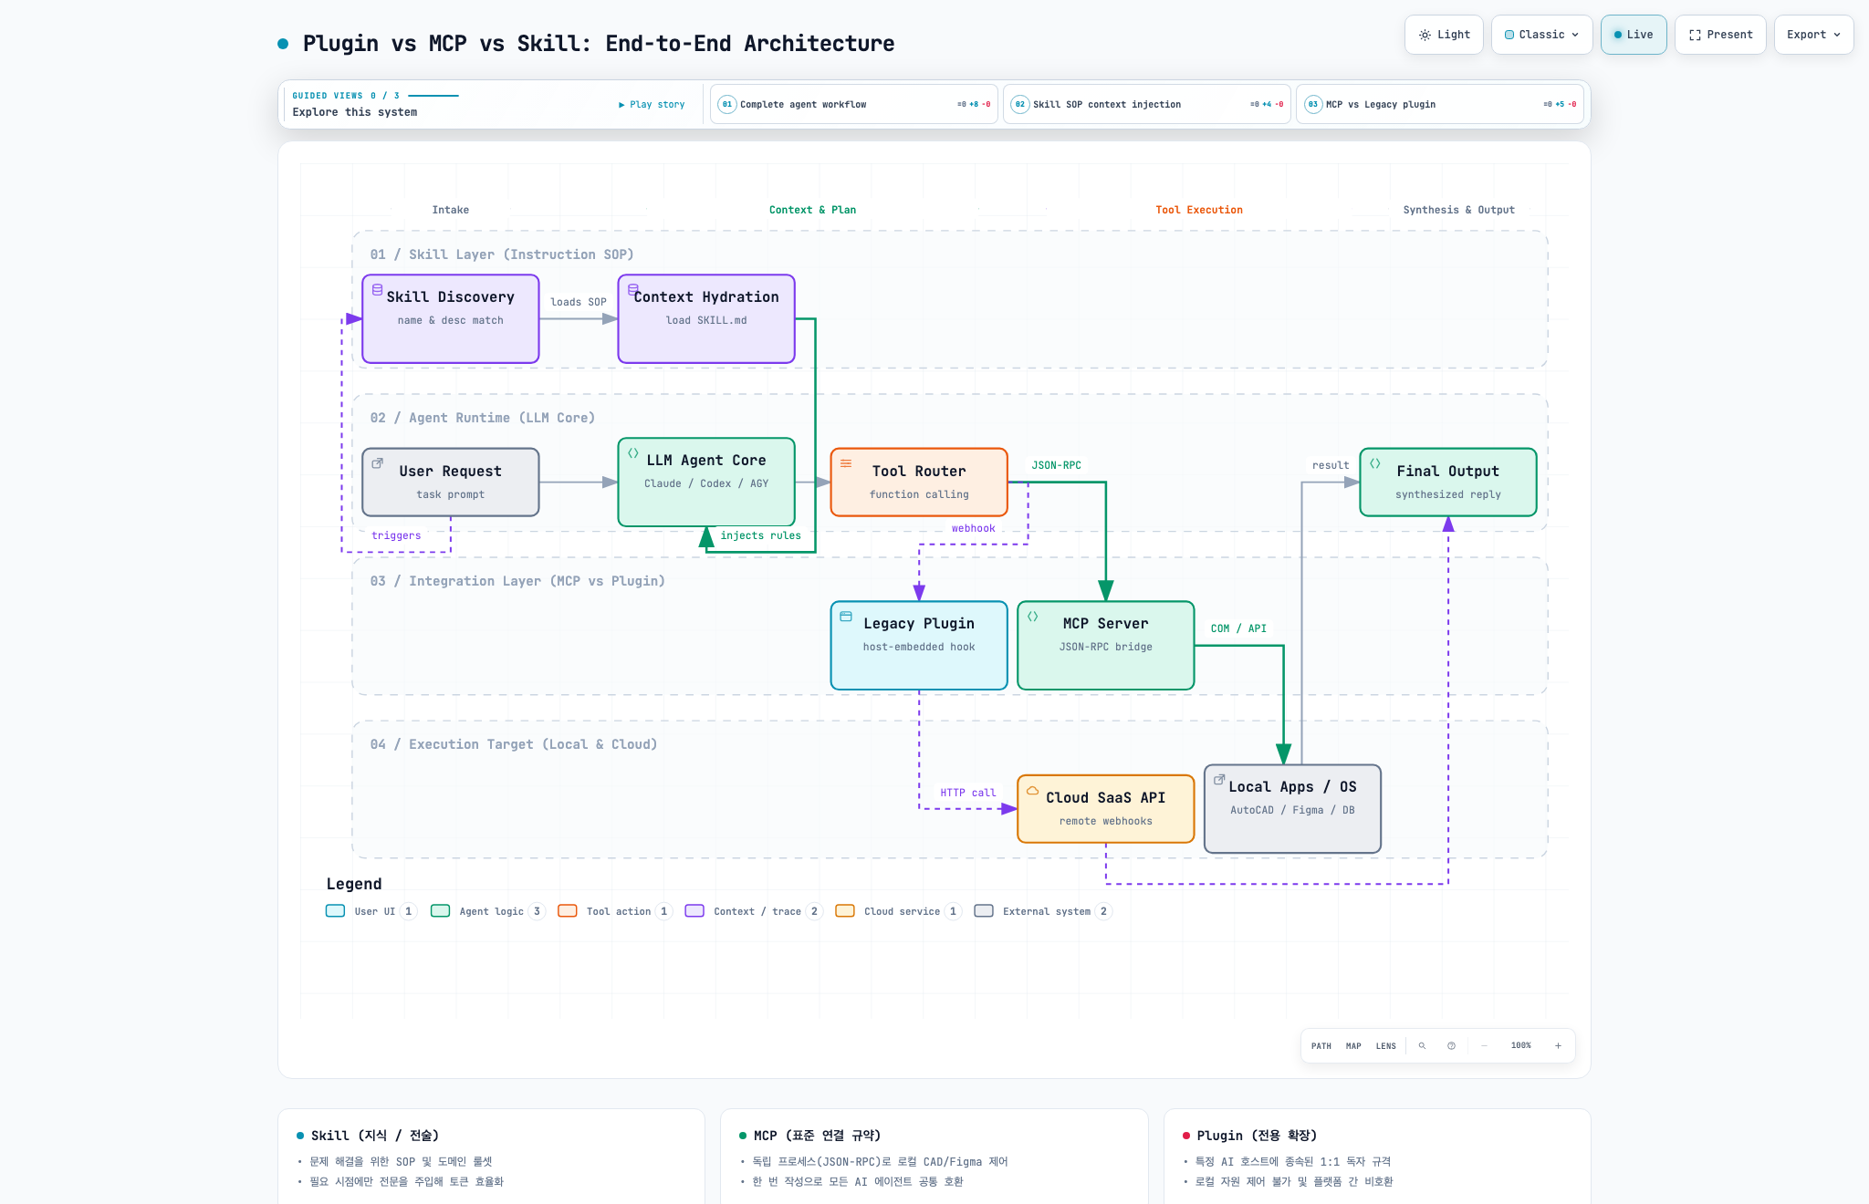1869x1204 pixels.
Task: Click the 'JSON-RPC' edge label
Action: point(1056,465)
